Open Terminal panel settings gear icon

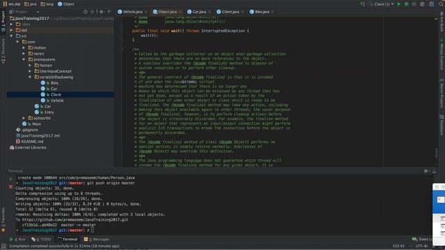point(426,171)
